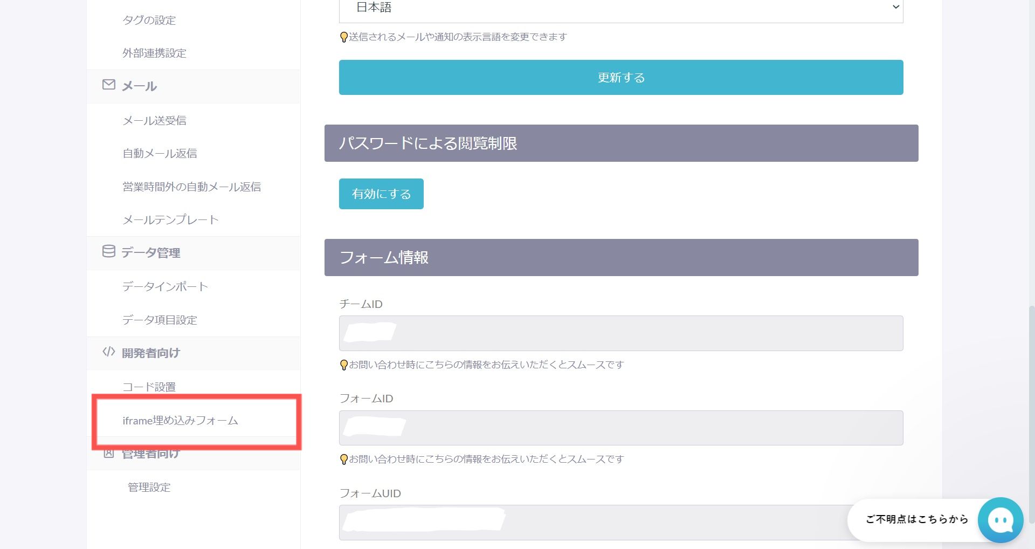The width and height of the screenshot is (1035, 549).
Task: Select 自動メール返信 in sidebar
Action: click(x=160, y=154)
